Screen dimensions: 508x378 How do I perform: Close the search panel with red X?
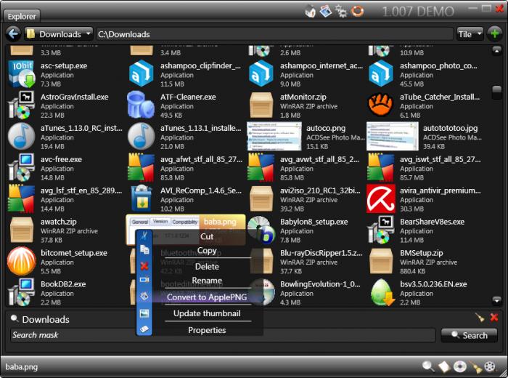[x=494, y=318]
